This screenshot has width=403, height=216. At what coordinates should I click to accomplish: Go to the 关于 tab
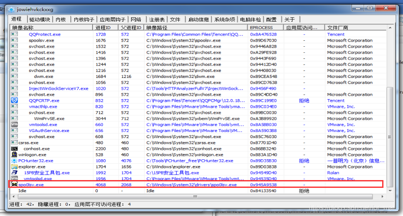click(290, 19)
